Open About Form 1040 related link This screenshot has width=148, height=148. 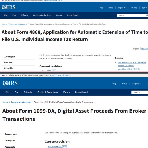point(132,64)
